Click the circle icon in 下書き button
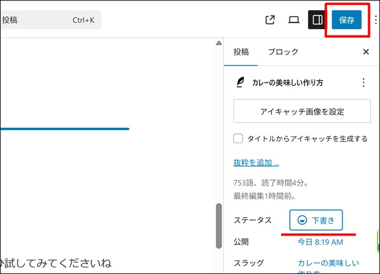Screen dimensions: 380x274 click(302, 220)
